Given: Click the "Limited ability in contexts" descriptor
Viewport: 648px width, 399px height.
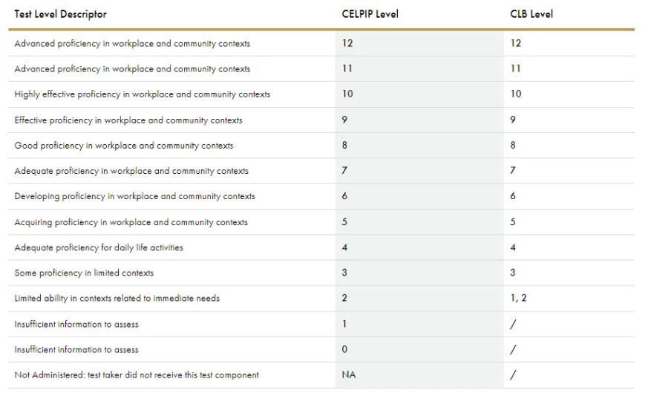Looking at the screenshot, I should [117, 299].
